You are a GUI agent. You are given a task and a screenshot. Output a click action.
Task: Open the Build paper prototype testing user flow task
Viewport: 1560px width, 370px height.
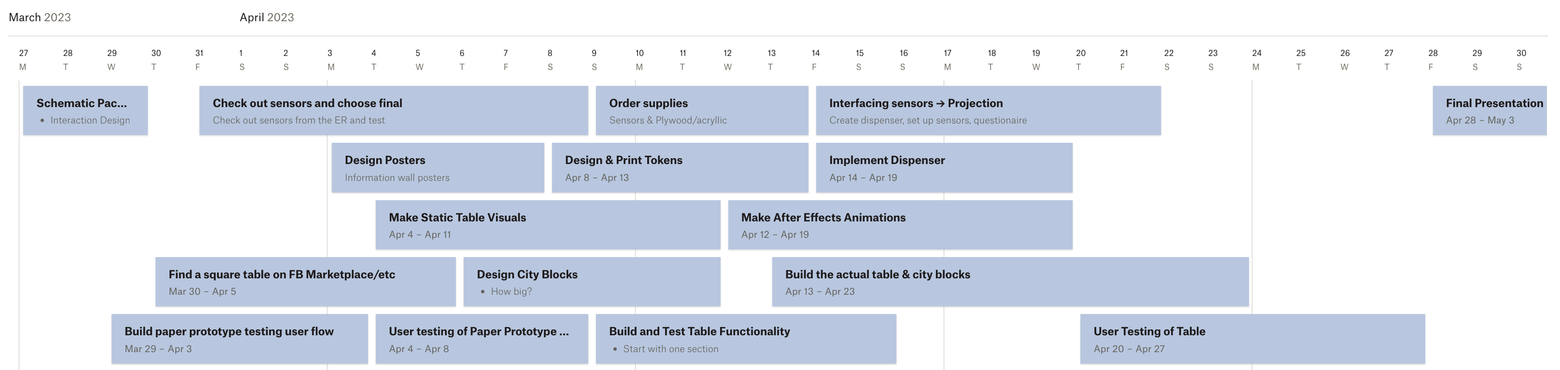click(x=239, y=339)
